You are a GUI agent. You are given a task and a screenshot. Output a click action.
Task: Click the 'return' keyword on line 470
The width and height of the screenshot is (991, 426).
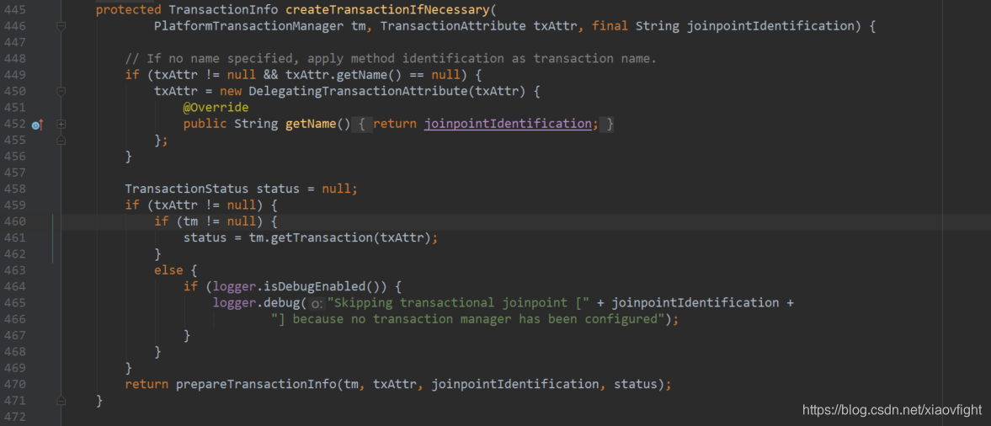[147, 384]
